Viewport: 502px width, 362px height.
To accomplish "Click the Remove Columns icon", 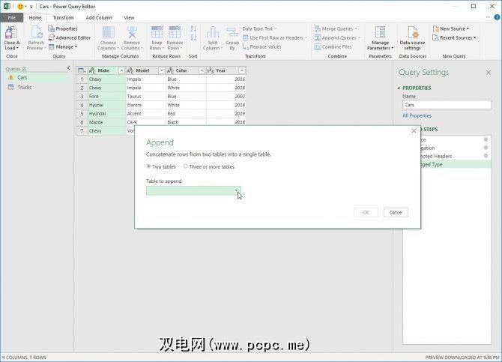I will pyautogui.click(x=132, y=33).
